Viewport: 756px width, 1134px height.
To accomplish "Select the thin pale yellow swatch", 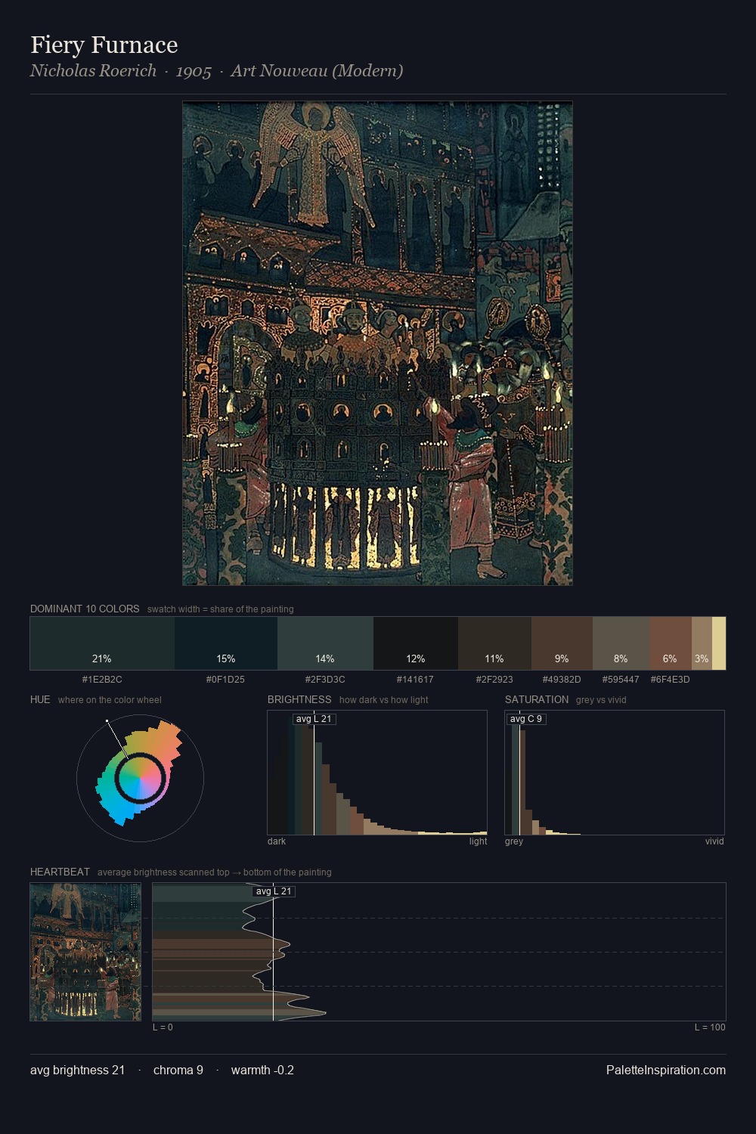I will (x=719, y=643).
